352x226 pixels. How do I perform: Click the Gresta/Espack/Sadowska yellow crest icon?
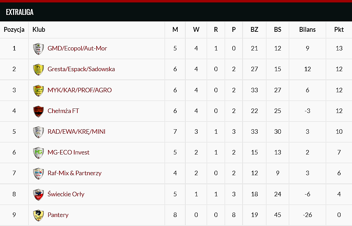click(x=38, y=69)
